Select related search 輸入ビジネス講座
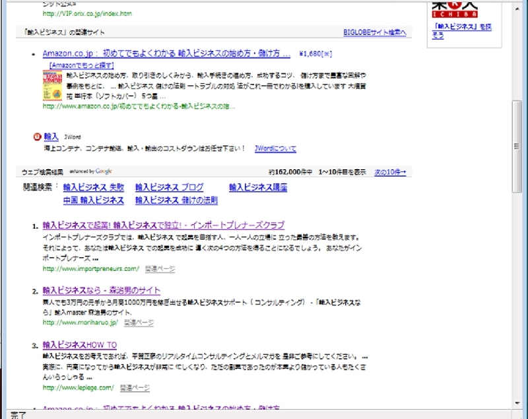 258,187
